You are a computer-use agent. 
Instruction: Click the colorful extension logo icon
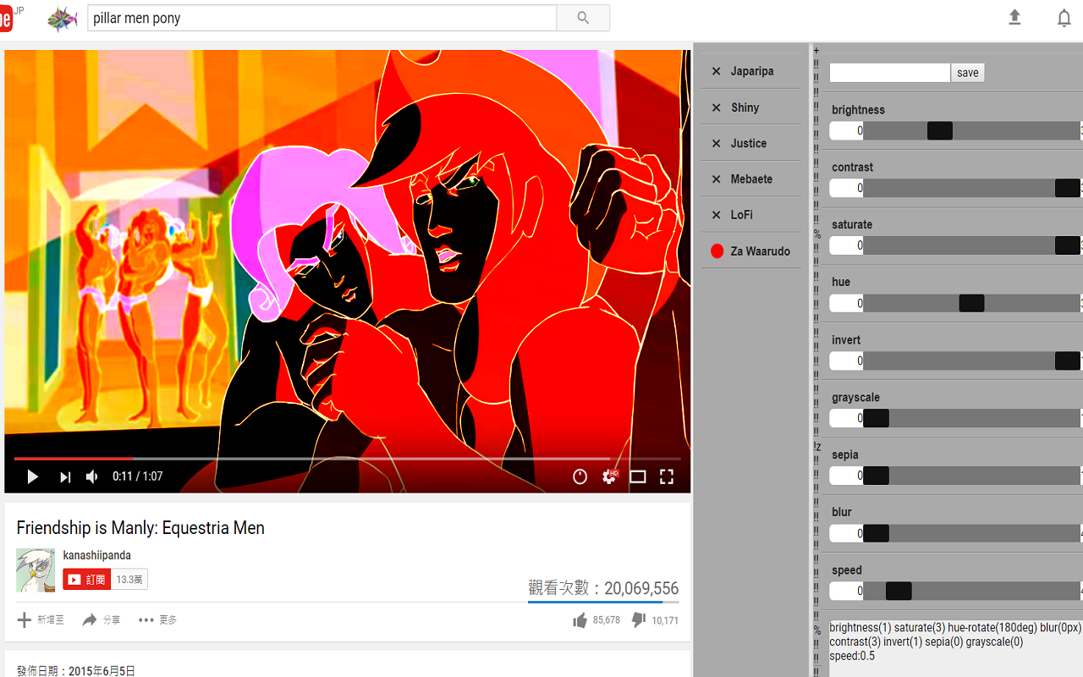(x=62, y=19)
